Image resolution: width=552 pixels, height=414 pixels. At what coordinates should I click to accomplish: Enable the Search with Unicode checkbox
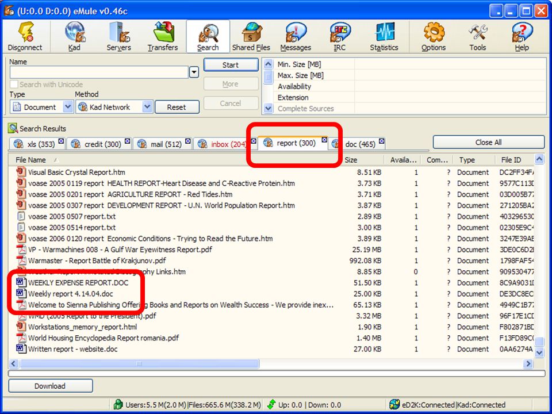(x=14, y=85)
